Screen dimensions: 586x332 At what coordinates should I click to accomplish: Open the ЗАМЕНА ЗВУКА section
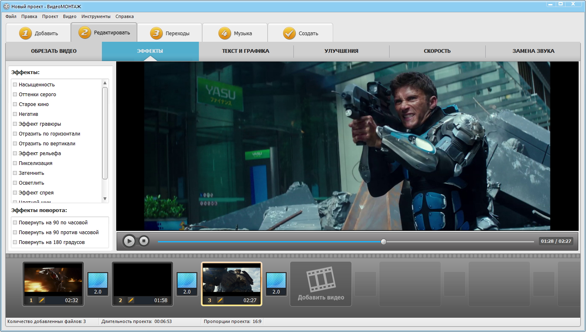[x=533, y=51]
